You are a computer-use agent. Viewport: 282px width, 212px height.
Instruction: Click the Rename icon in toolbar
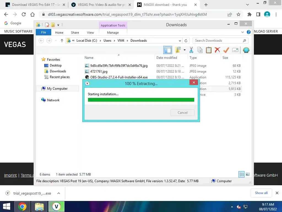click(235, 50)
